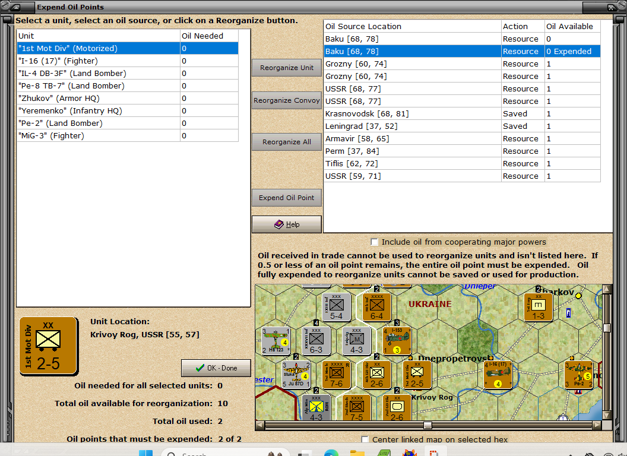The width and height of the screenshot is (627, 456).
Task: Click the map horizontal scrollbar thumb
Action: pyautogui.click(x=427, y=425)
